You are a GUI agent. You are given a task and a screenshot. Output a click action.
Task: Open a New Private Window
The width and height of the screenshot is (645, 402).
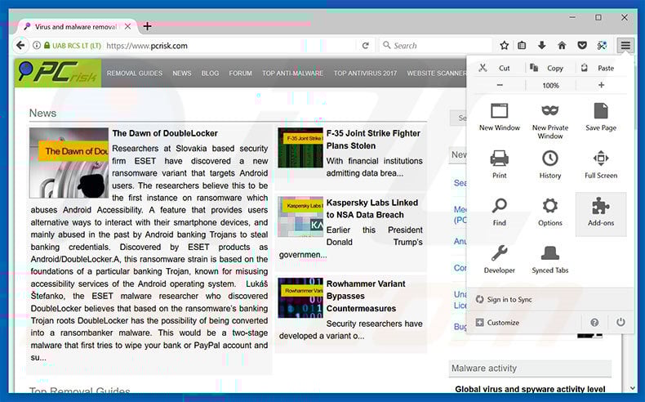[550, 121]
